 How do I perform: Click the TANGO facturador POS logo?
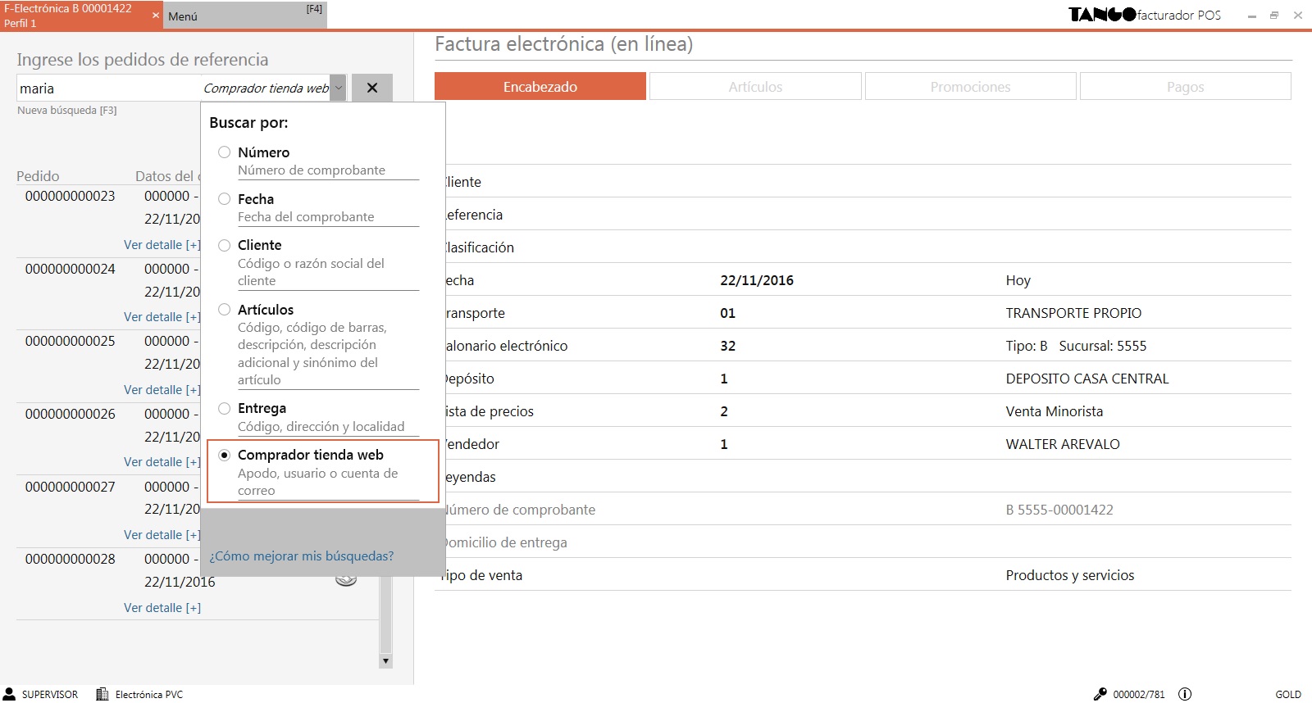coord(1144,15)
